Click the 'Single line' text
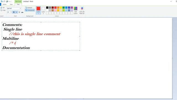Viewport: 177px width, 100px height. 13,29
